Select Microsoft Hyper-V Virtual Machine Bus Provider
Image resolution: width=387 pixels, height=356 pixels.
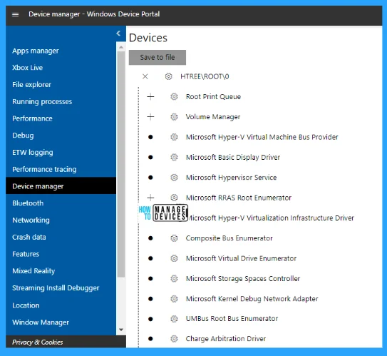coord(262,137)
